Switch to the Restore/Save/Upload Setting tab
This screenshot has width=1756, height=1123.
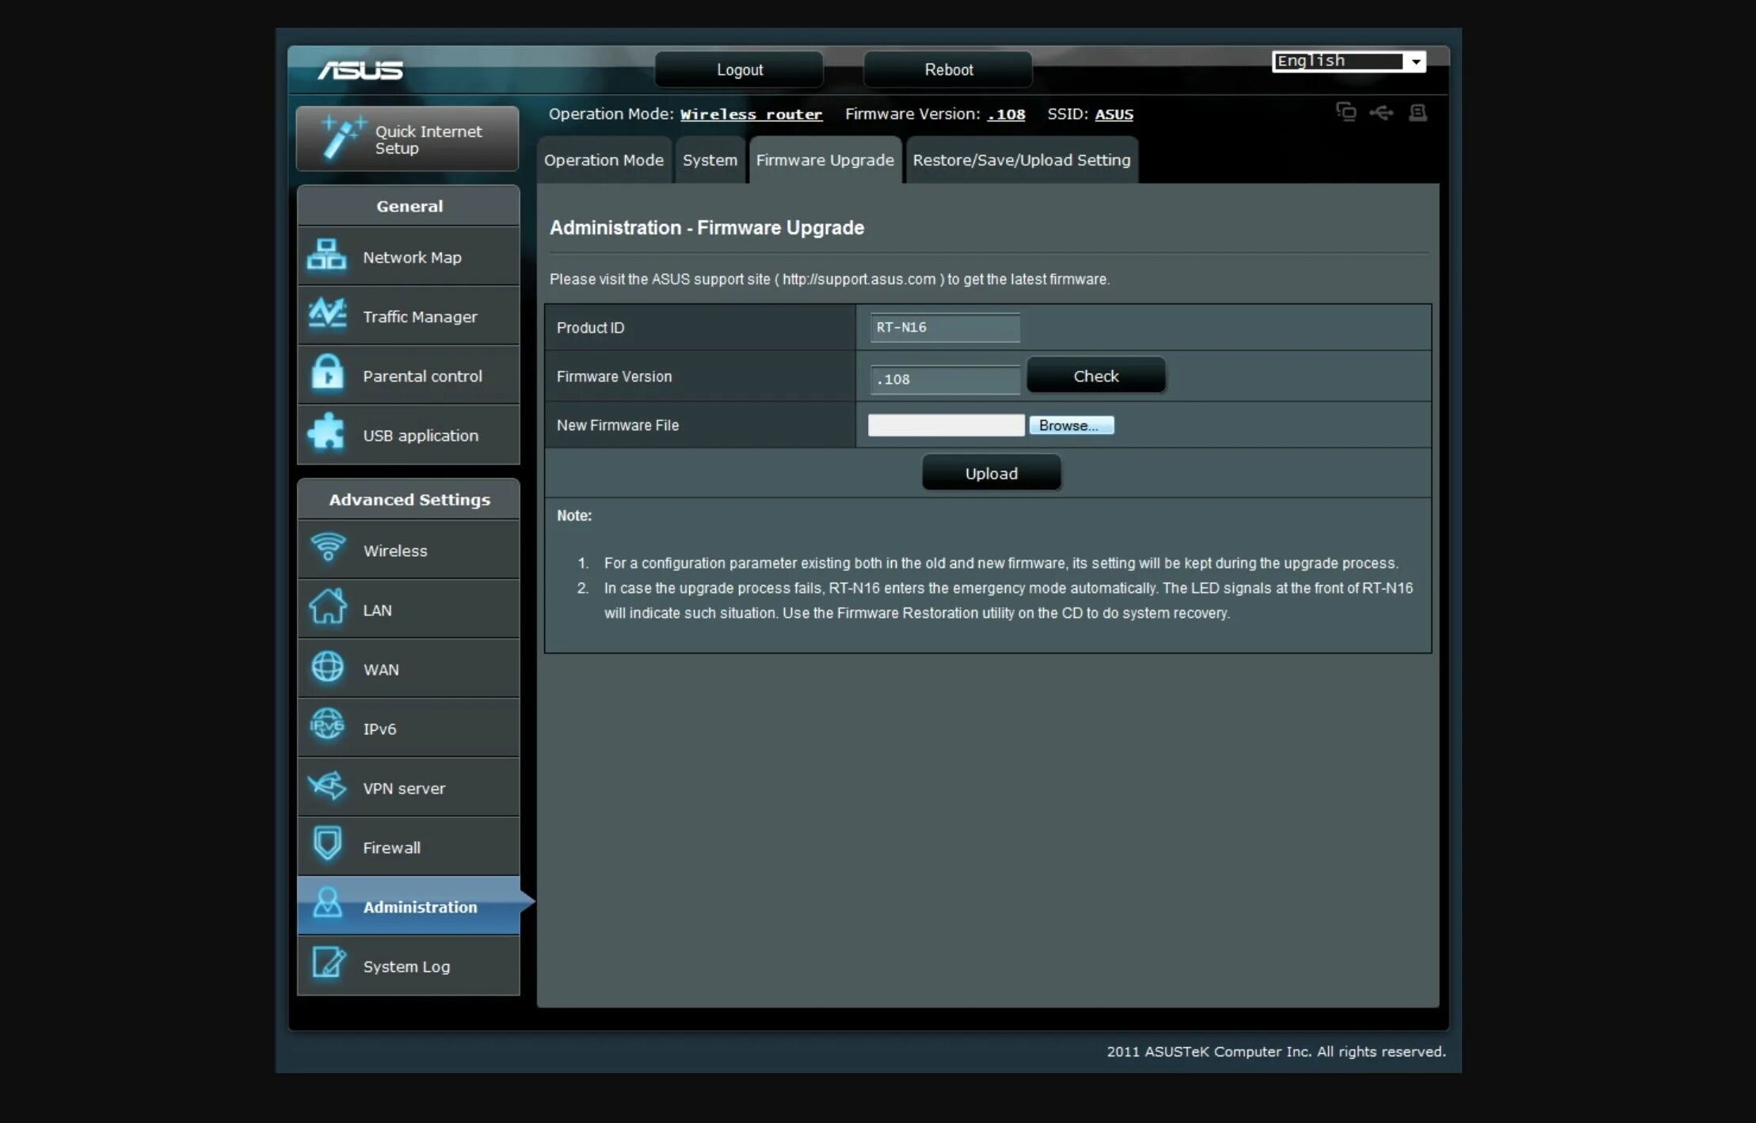pyautogui.click(x=1020, y=158)
